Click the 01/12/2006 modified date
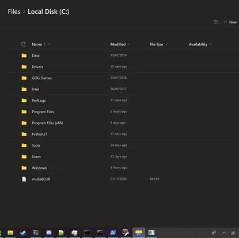The width and height of the screenshot is (239, 238). coord(119,179)
